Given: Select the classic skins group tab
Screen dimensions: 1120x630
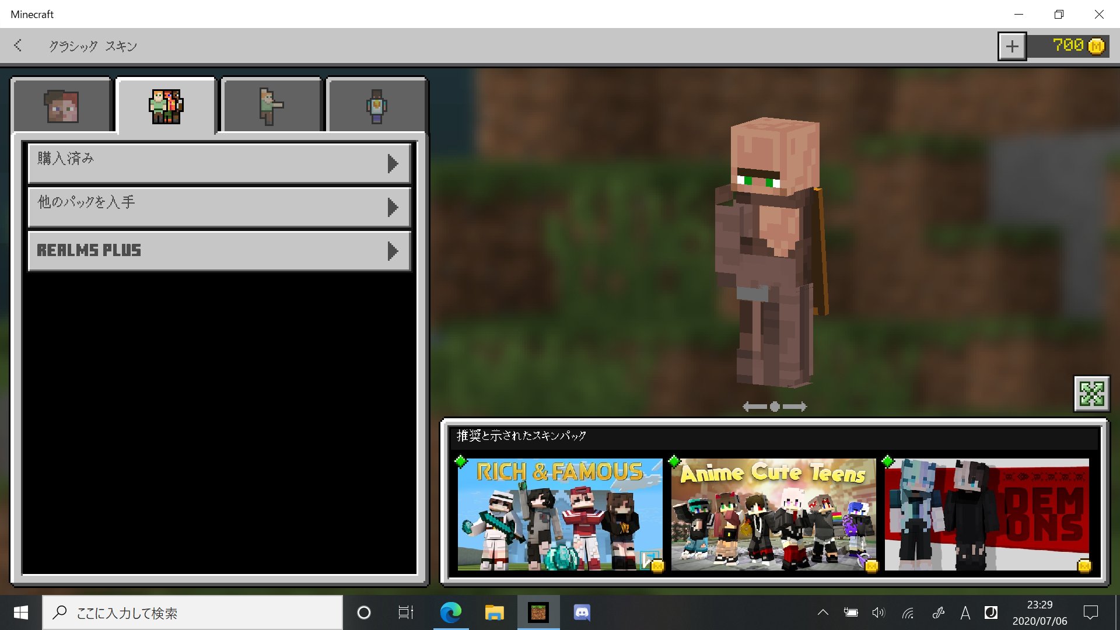Looking at the screenshot, I should coord(166,106).
